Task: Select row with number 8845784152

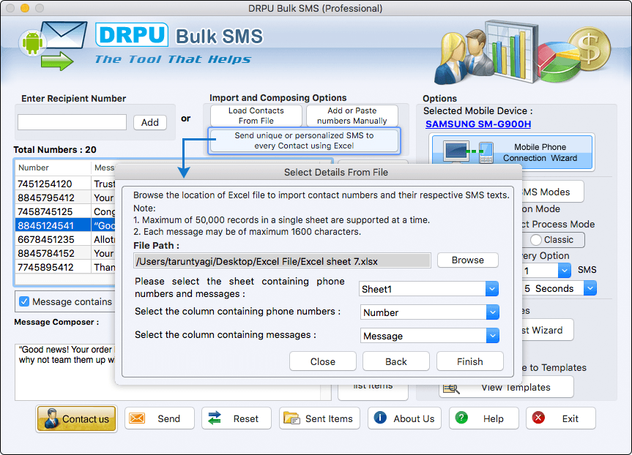Action: [x=65, y=253]
